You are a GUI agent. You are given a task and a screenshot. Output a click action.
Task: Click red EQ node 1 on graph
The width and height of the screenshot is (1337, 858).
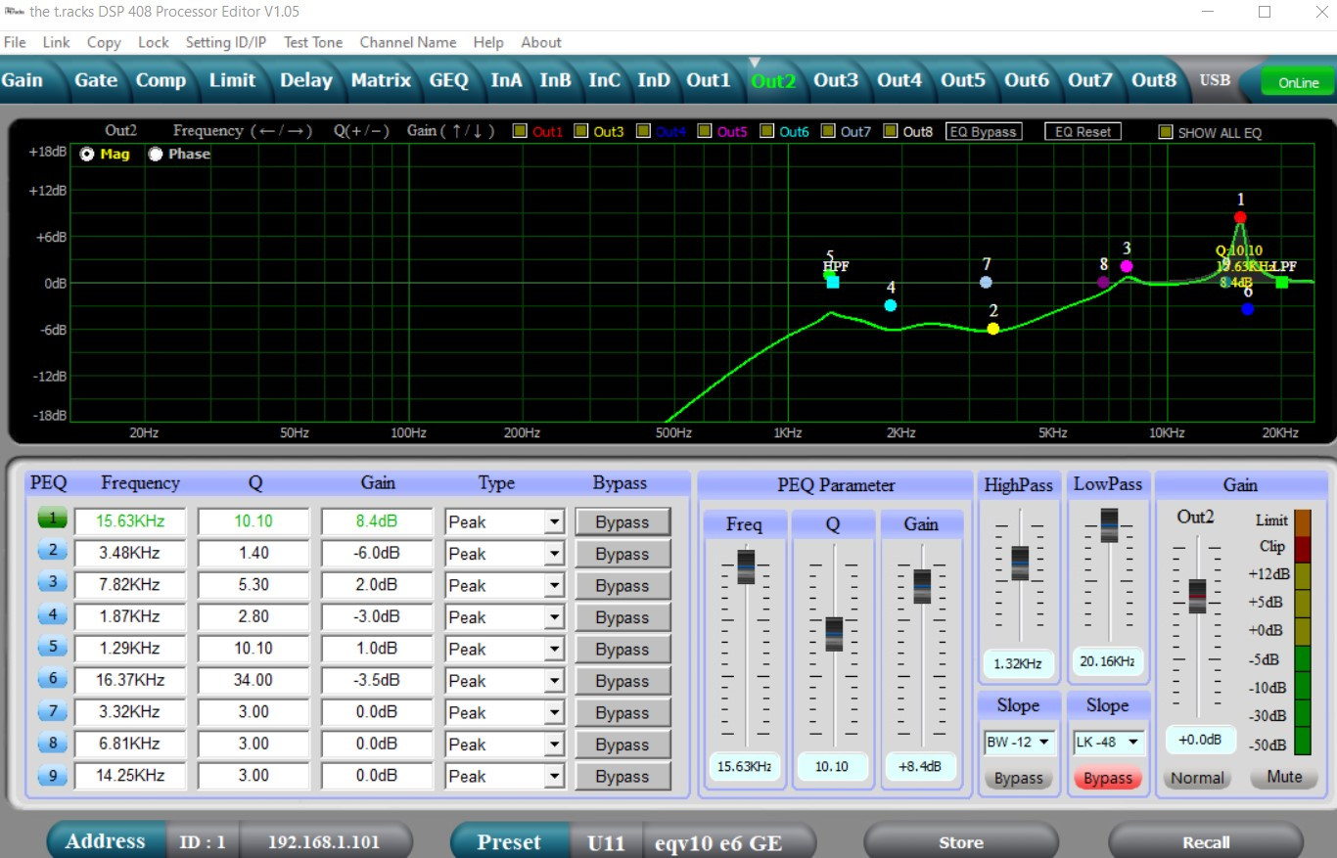pyautogui.click(x=1240, y=217)
